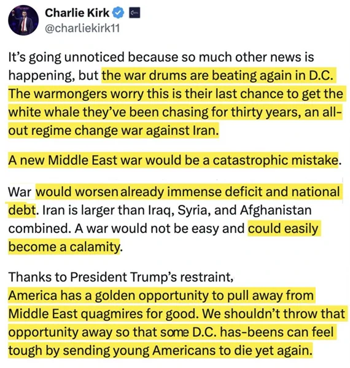The width and height of the screenshot is (350, 368).
Task: Click the dark square affiliation badge icon
Action: click(x=135, y=13)
